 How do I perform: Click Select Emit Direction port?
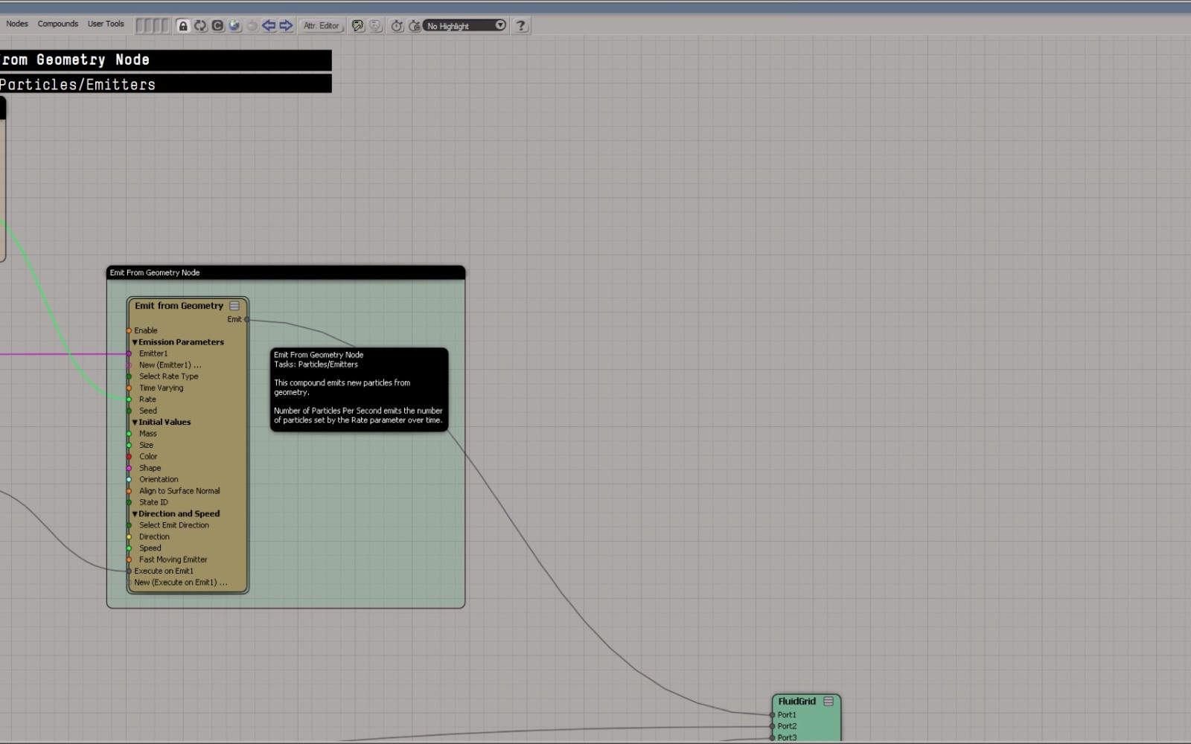(129, 525)
